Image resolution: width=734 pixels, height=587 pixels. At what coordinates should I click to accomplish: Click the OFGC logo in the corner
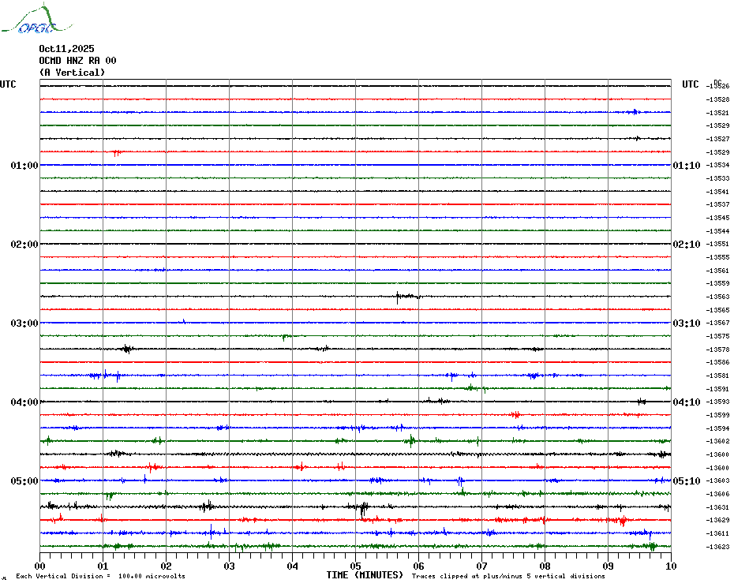click(36, 19)
